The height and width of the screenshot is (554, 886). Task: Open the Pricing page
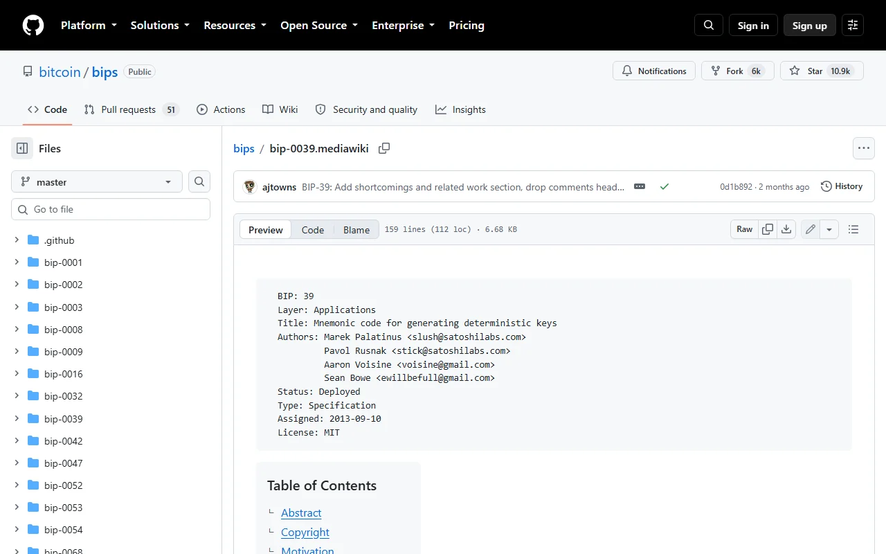click(467, 25)
